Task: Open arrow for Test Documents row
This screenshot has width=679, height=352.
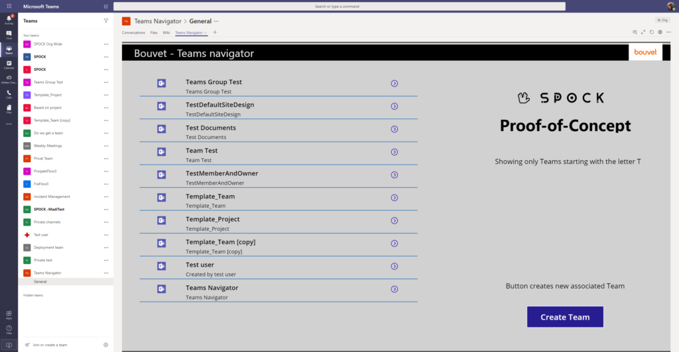Action: coord(394,129)
